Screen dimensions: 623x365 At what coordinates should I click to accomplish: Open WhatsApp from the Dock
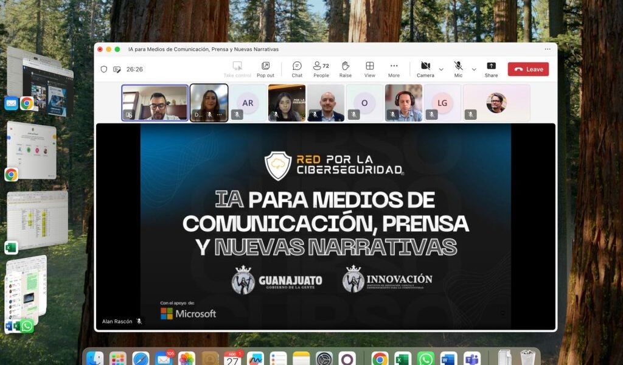425,358
